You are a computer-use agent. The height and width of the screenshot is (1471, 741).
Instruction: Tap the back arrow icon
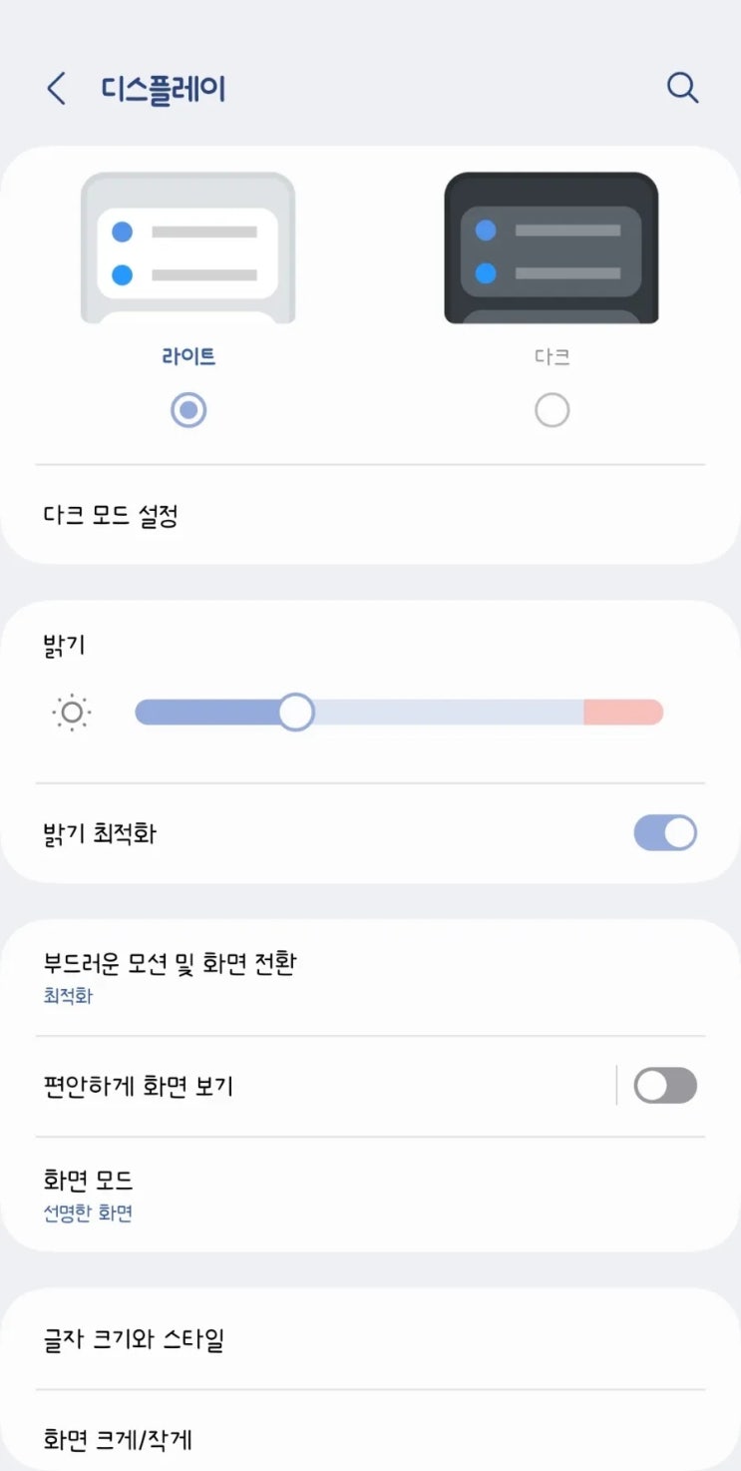[57, 89]
